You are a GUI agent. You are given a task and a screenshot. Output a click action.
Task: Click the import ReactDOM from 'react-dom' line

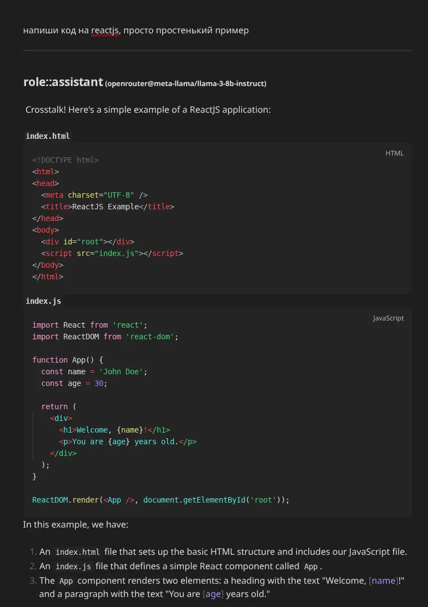(105, 337)
